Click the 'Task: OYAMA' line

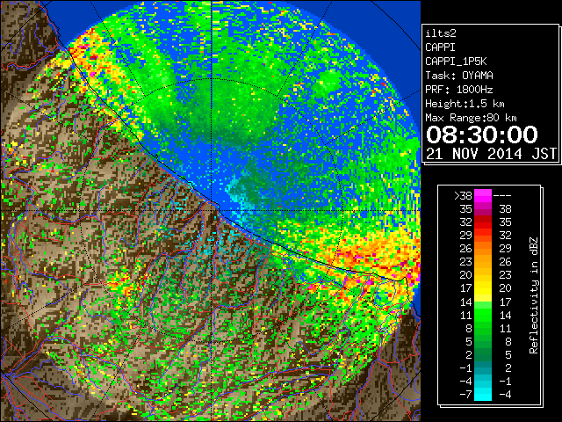459,76
